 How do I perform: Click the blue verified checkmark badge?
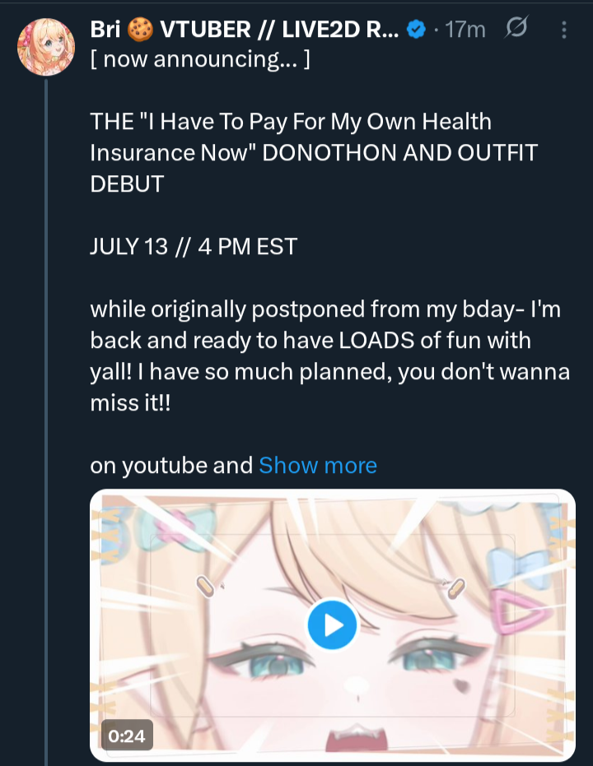pos(418,30)
